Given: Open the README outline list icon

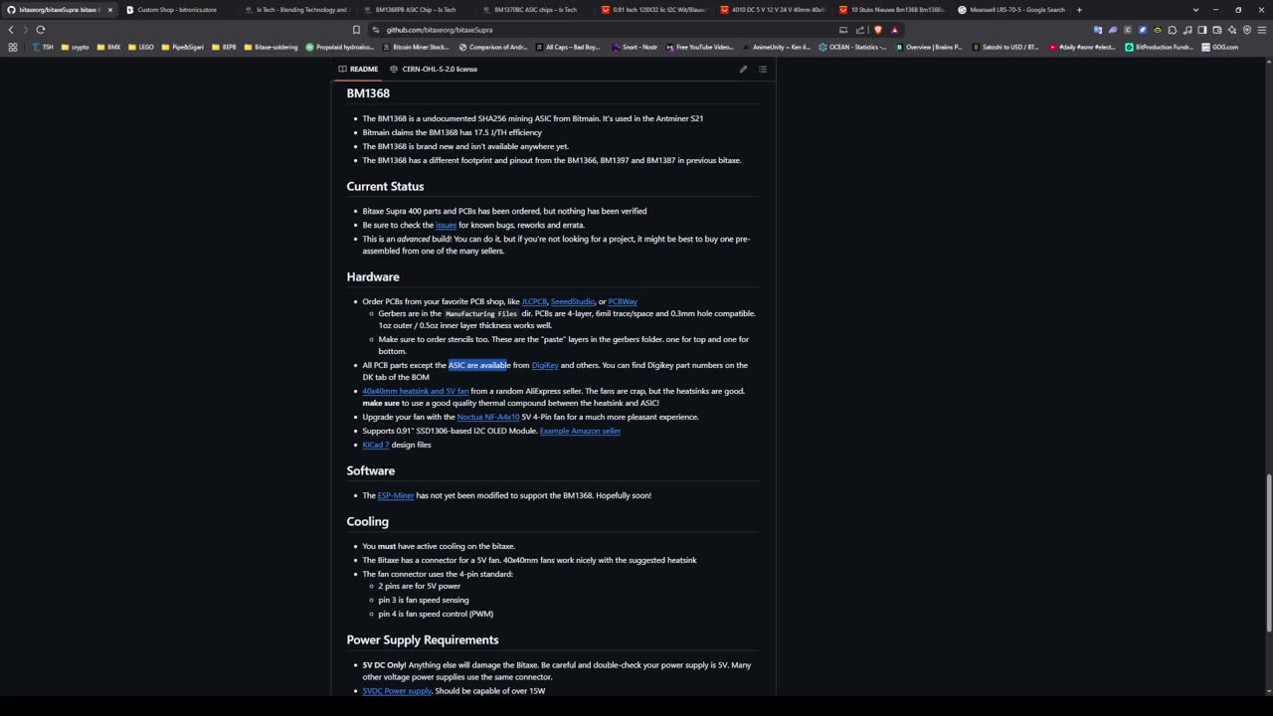Looking at the screenshot, I should (763, 69).
